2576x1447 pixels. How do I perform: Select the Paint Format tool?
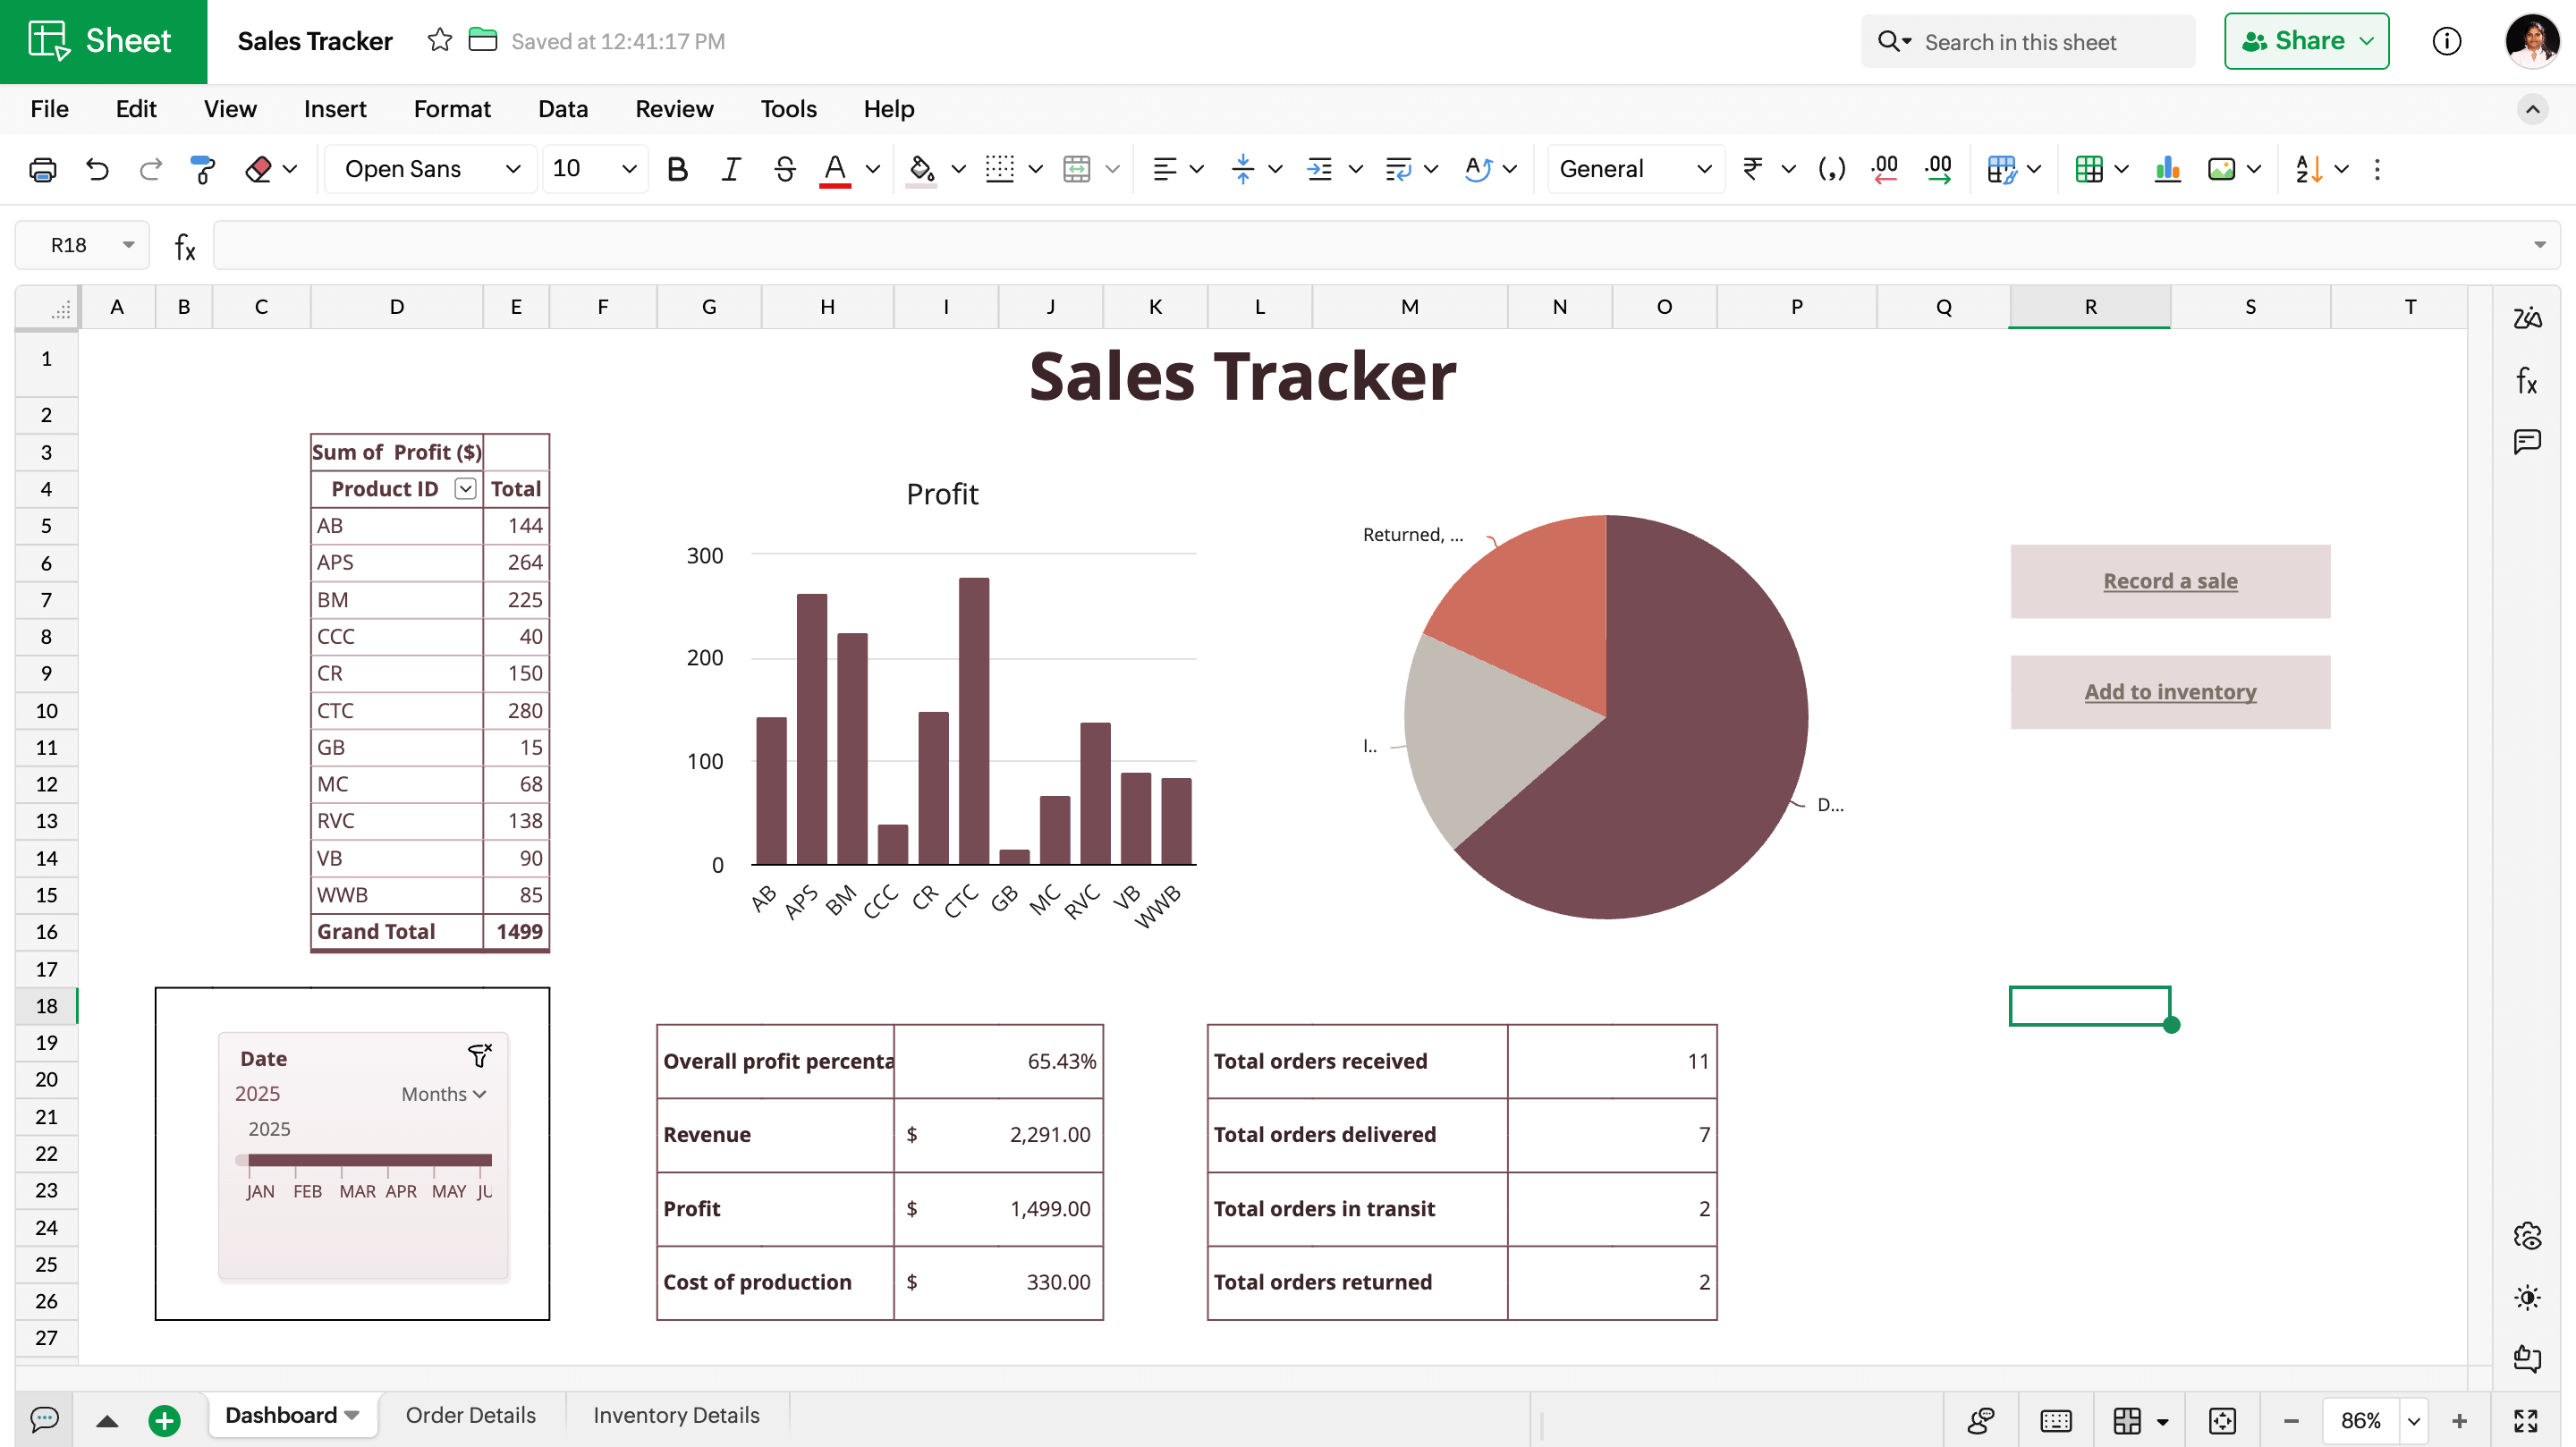click(203, 169)
